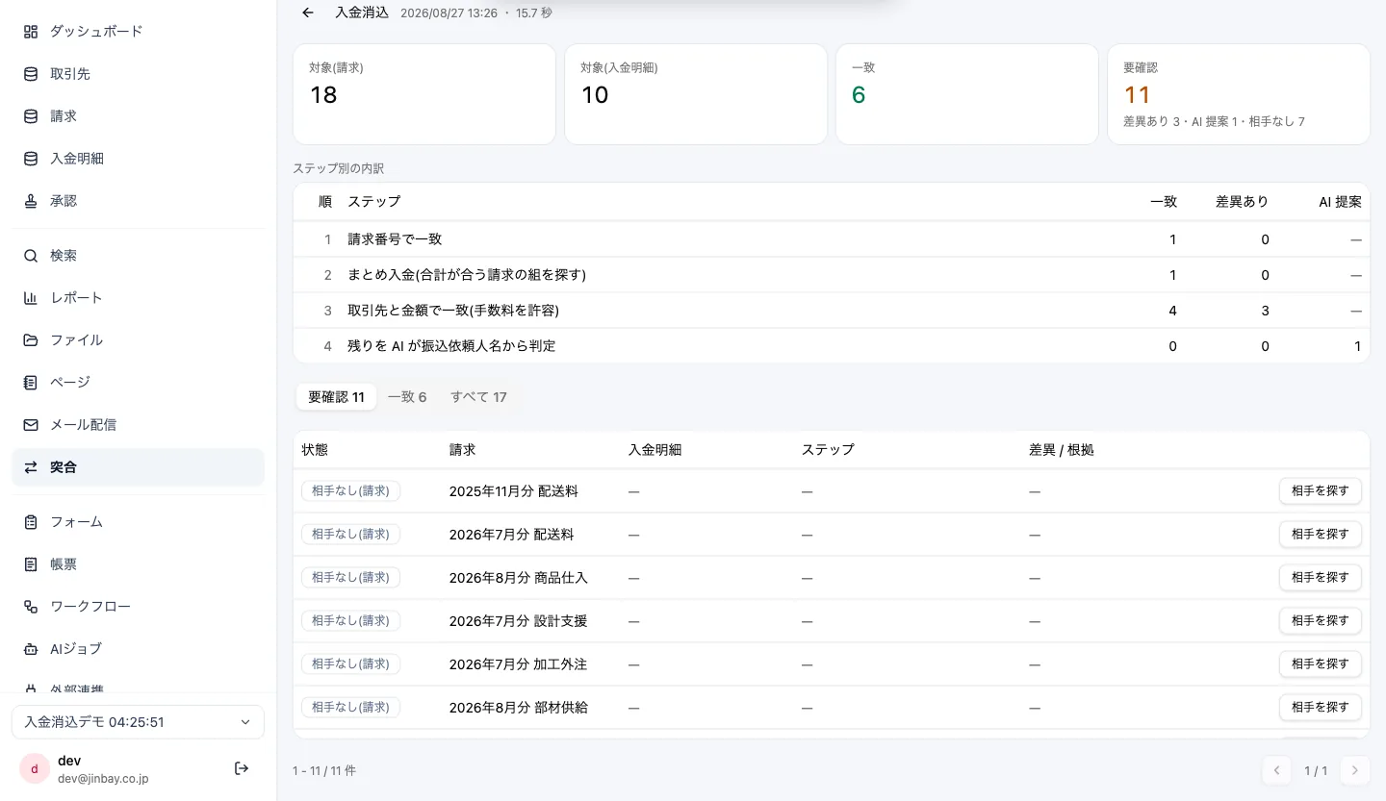Open the ダッシュボード icon in sidebar
This screenshot has height=801, width=1386.
pyautogui.click(x=31, y=31)
